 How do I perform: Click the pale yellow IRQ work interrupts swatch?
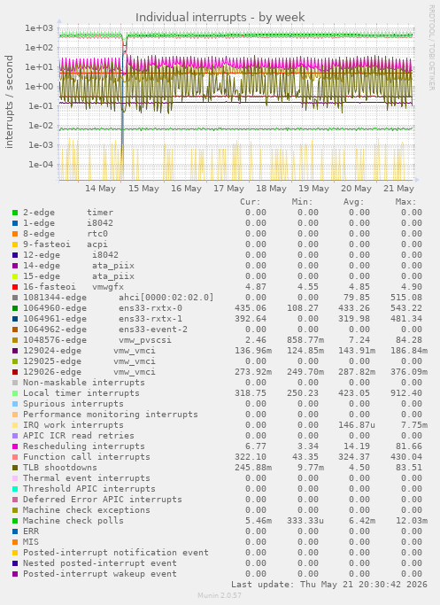point(15,425)
